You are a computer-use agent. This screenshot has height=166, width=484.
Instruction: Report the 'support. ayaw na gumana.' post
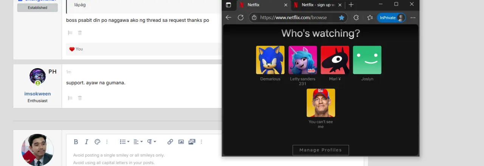point(70,98)
